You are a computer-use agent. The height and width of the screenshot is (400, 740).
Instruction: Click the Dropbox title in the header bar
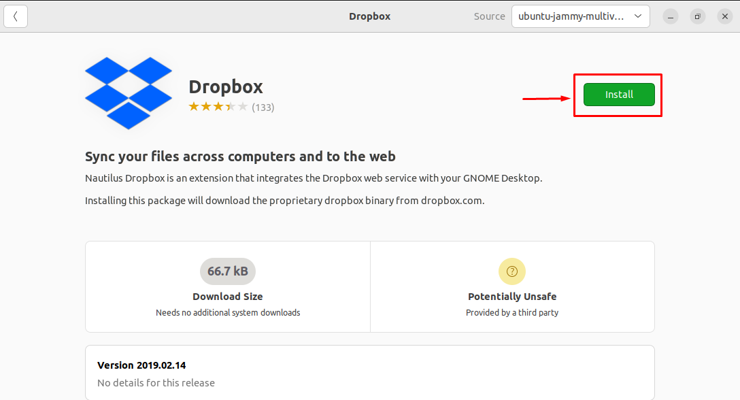(x=369, y=16)
